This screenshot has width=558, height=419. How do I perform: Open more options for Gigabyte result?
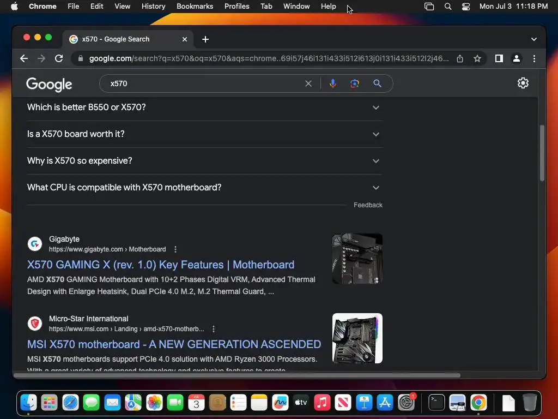point(175,249)
